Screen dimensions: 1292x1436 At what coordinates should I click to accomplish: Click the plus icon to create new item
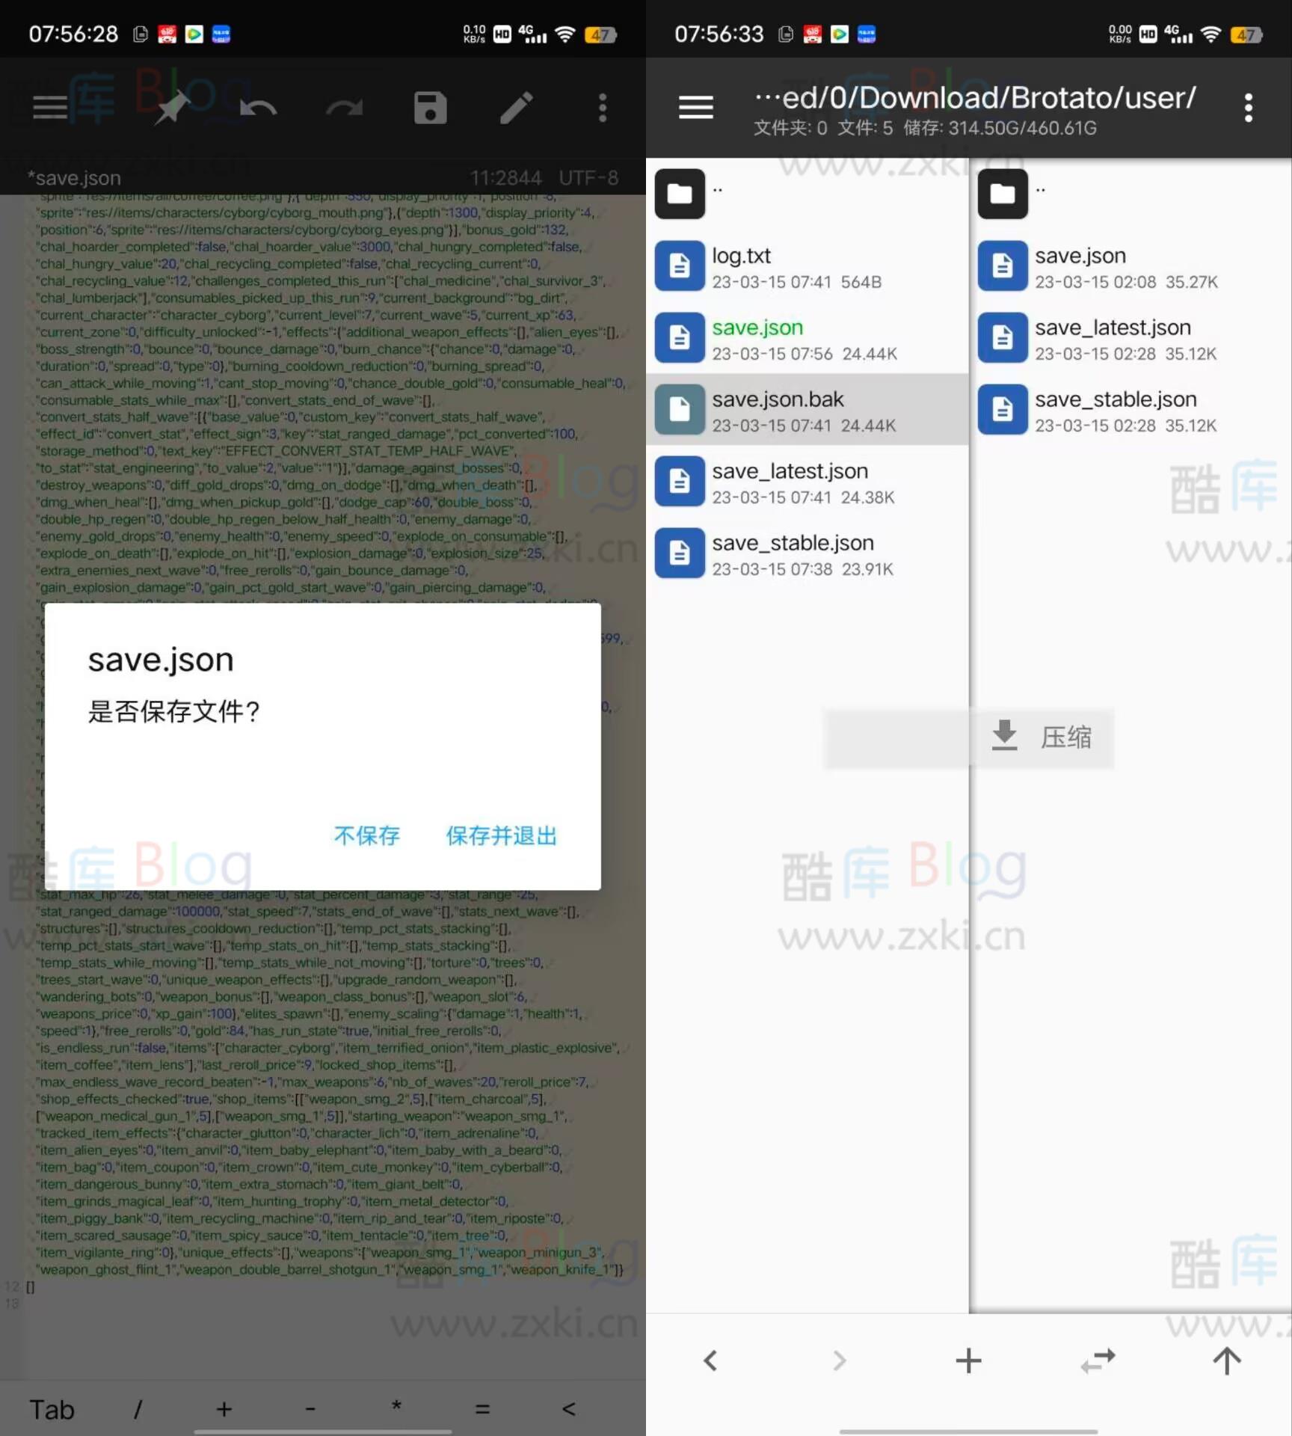tap(968, 1360)
